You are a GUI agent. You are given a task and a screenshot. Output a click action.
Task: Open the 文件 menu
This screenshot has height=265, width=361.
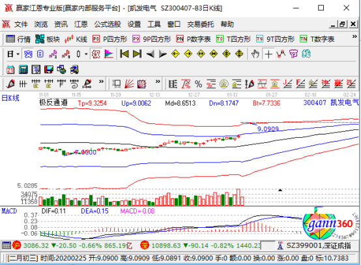click(x=21, y=24)
